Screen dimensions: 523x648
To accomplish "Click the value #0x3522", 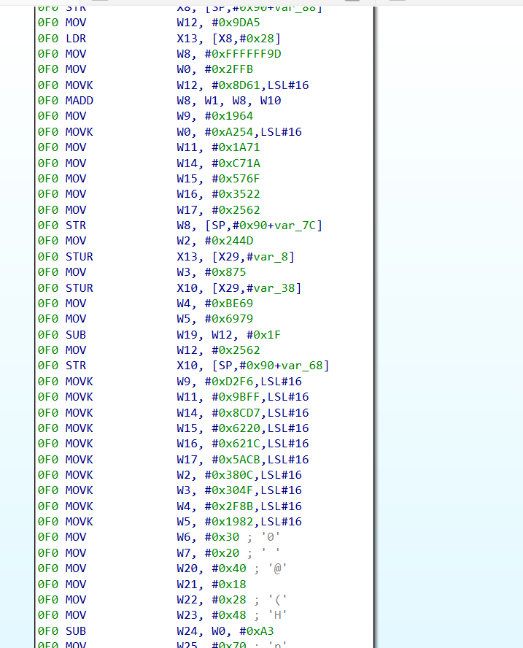I will pos(236,194).
